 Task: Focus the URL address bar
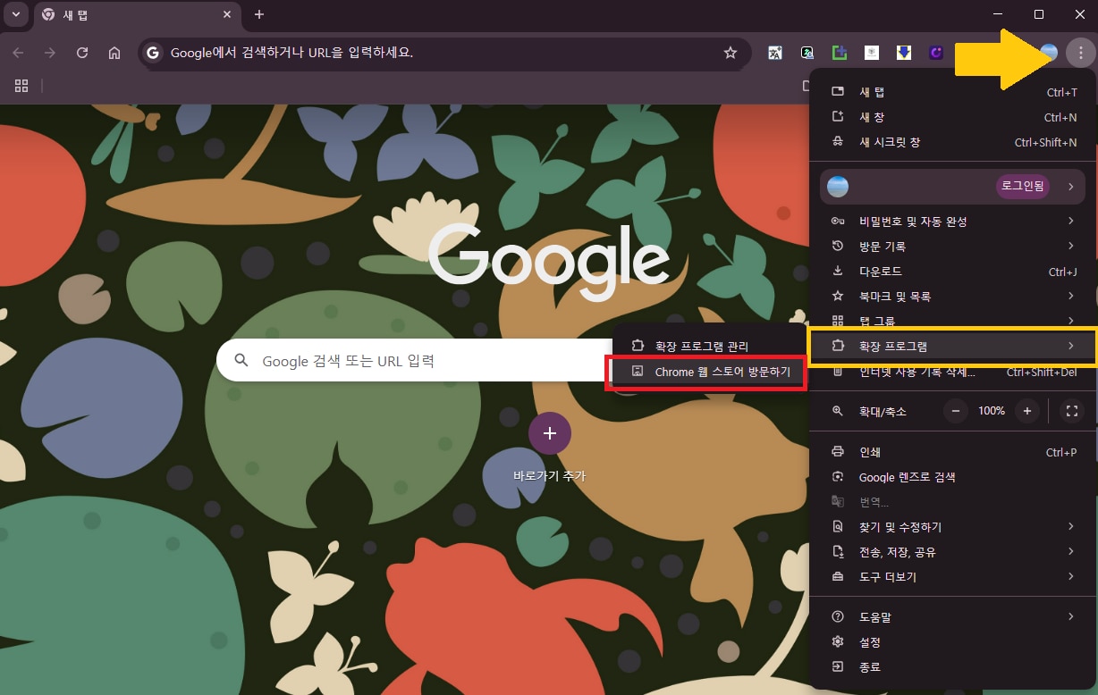(x=444, y=53)
